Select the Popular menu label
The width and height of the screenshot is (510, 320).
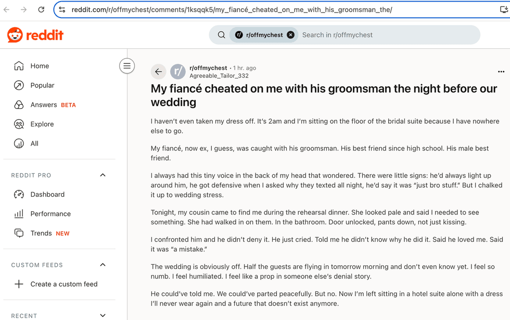[42, 85]
